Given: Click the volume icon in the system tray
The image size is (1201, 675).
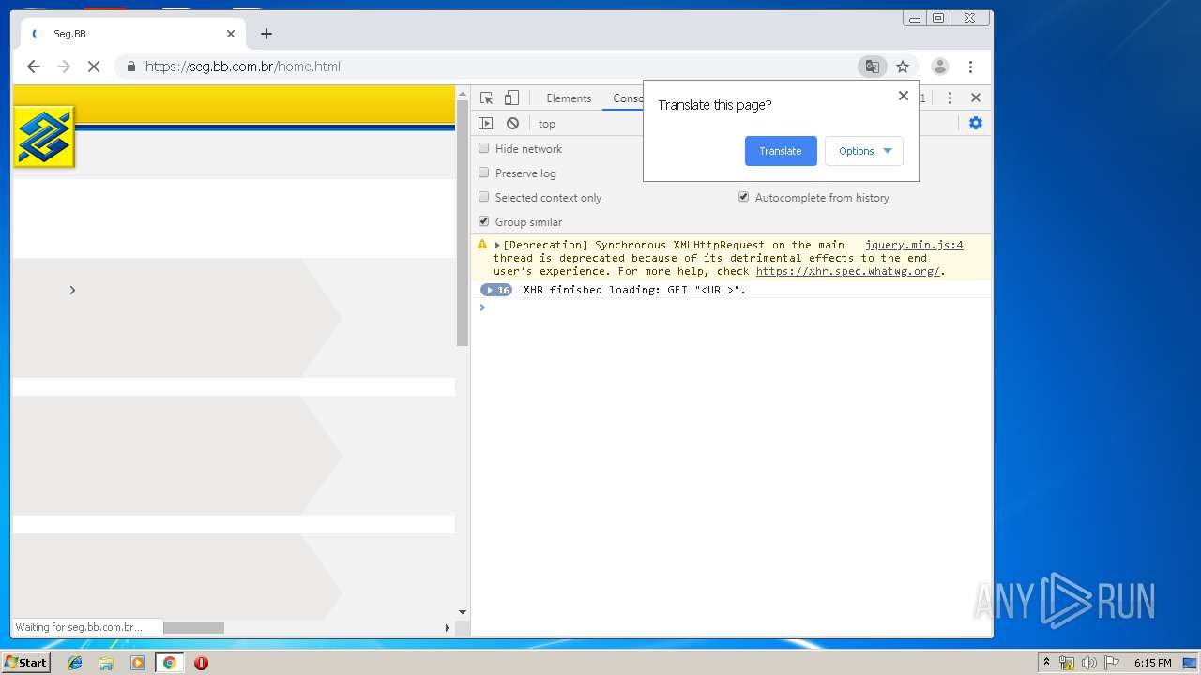Looking at the screenshot, I should [x=1088, y=663].
